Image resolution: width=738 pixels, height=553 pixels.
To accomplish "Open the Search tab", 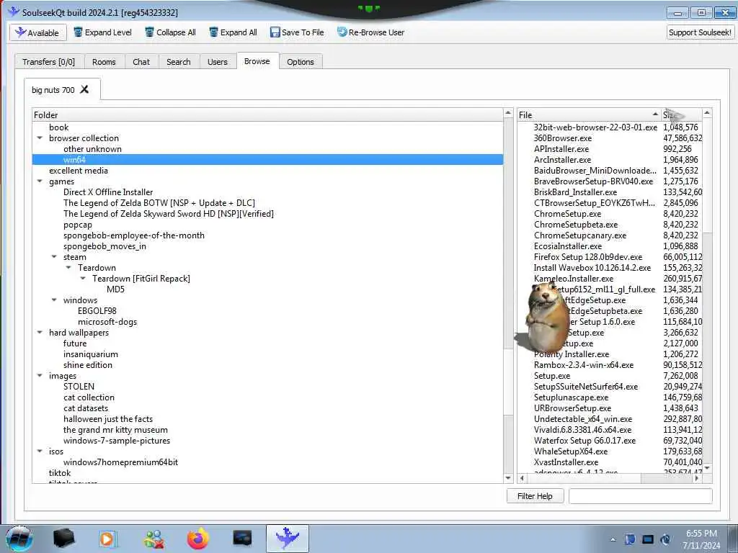I will tap(179, 62).
